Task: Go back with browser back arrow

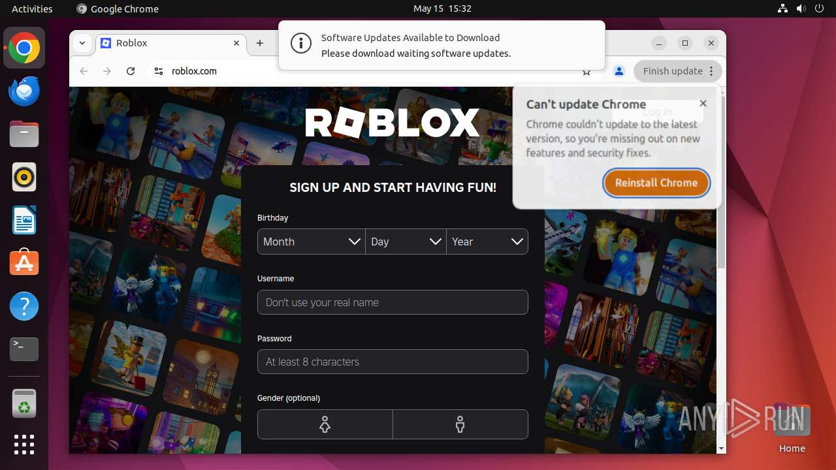Action: (x=84, y=71)
